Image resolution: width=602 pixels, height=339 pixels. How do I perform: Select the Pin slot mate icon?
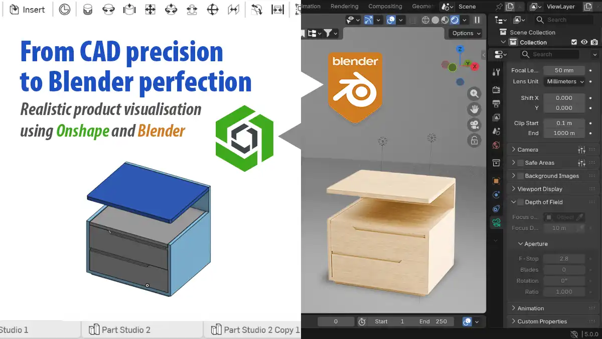click(x=192, y=10)
